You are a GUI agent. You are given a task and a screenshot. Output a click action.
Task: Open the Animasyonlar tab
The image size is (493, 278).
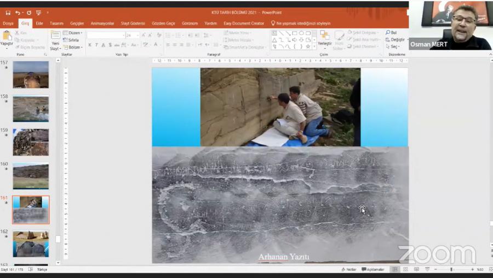[x=102, y=23]
